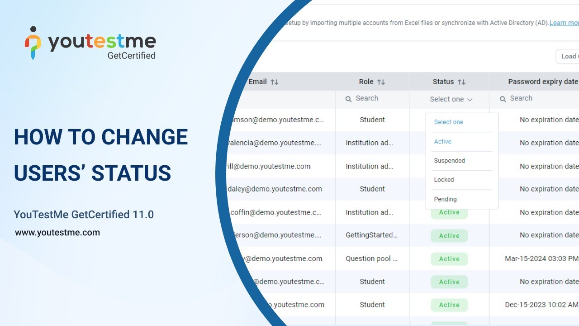Click the magnifier icon in Password expiry search

[x=503, y=99]
